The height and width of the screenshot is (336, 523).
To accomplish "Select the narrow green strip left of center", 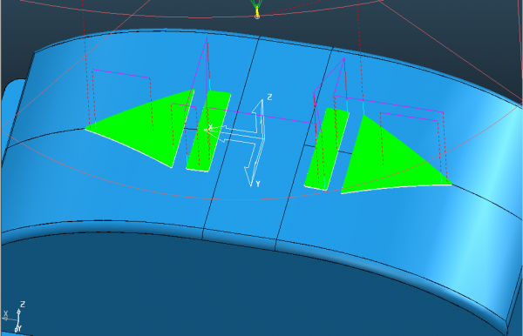I will click(x=208, y=131).
